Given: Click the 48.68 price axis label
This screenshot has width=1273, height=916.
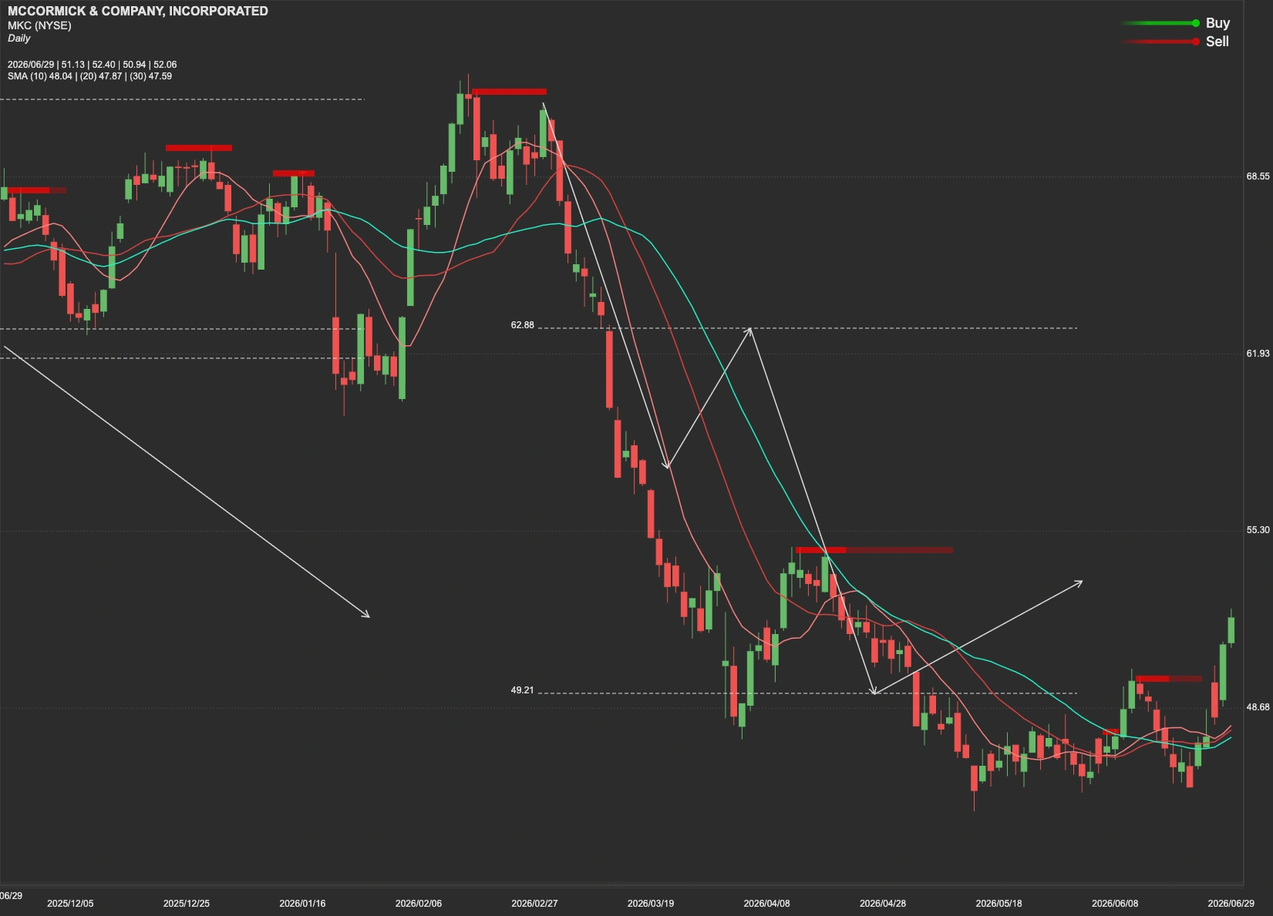Looking at the screenshot, I should pos(1258,706).
